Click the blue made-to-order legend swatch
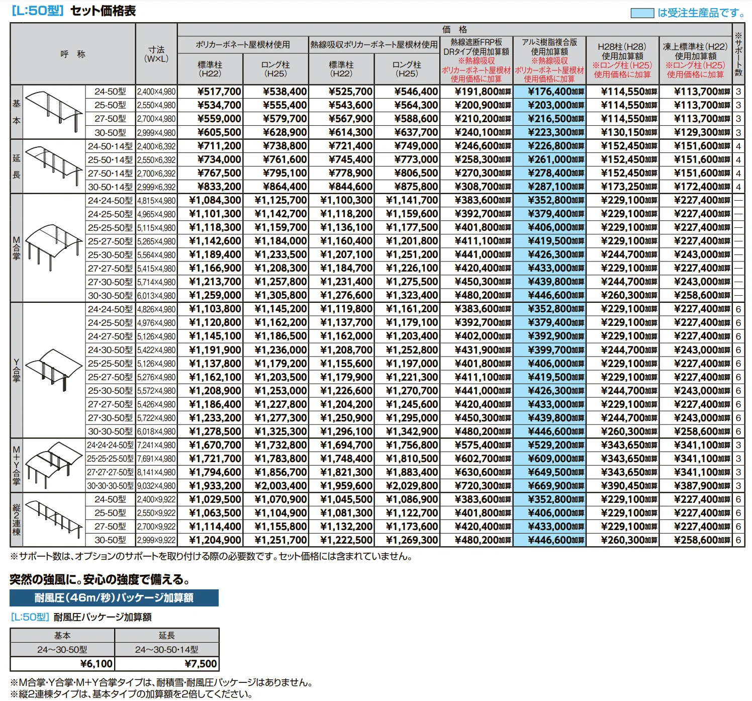 click(x=642, y=13)
